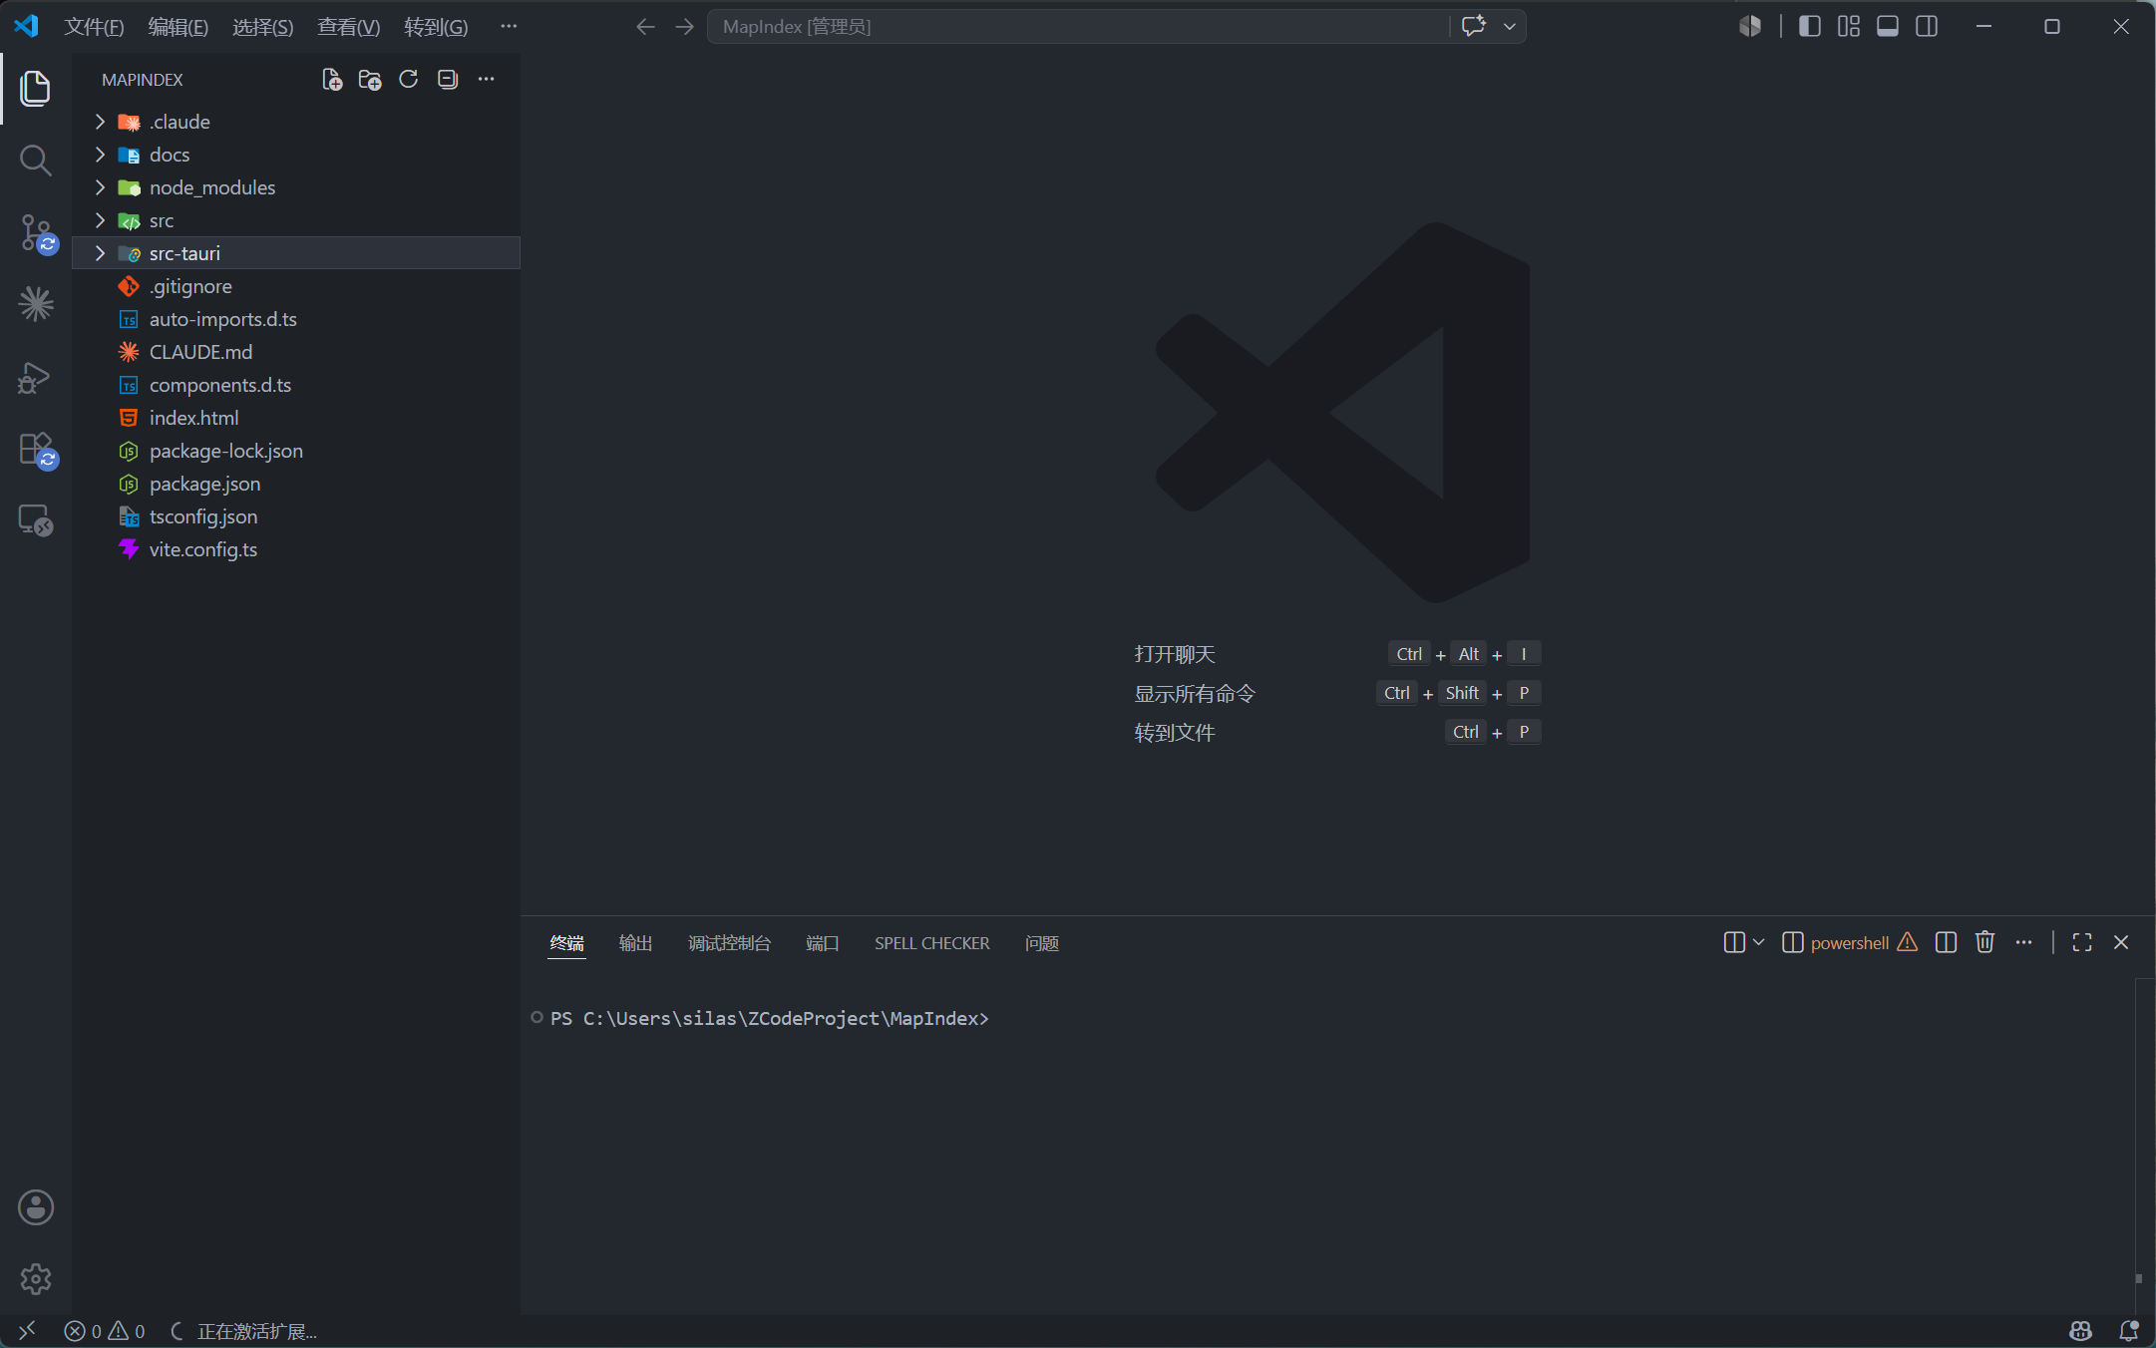The image size is (2156, 1348).
Task: Switch to the 调试控制台 tab
Action: (x=729, y=943)
